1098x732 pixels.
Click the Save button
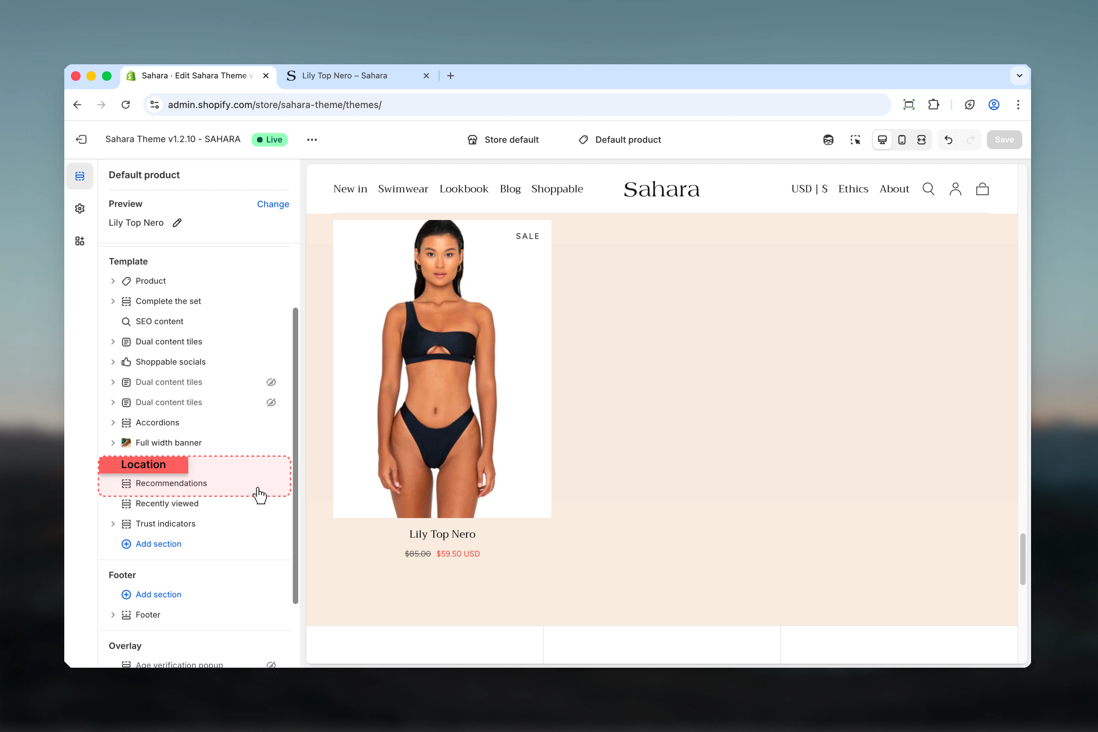[1004, 140]
